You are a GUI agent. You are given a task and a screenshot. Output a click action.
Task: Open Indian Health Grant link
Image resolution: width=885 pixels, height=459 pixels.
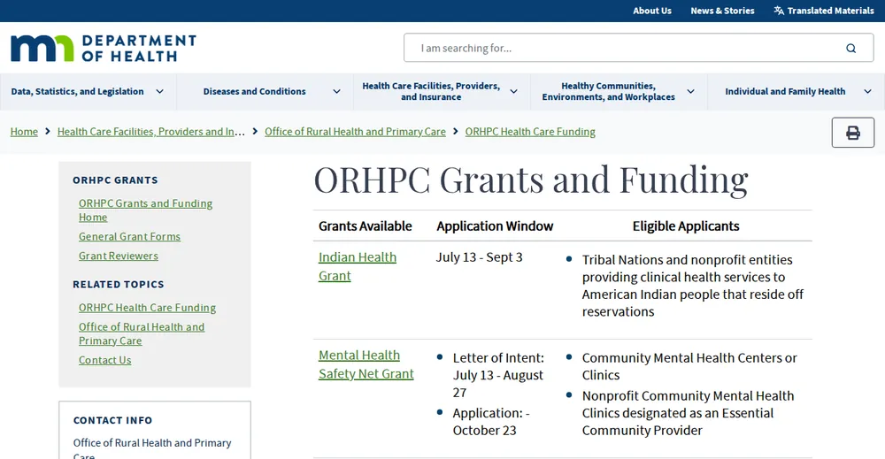[358, 266]
